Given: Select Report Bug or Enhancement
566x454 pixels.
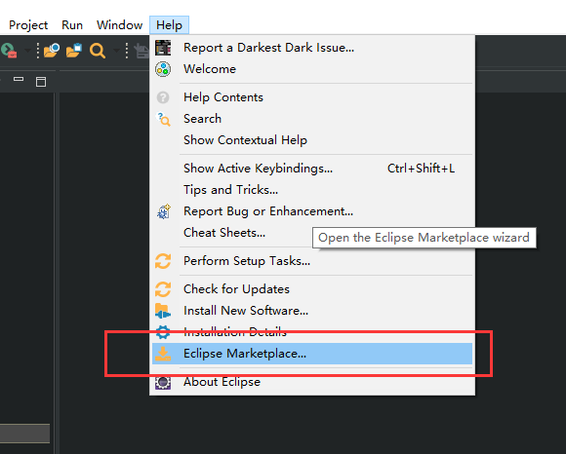Looking at the screenshot, I should [x=312, y=211].
